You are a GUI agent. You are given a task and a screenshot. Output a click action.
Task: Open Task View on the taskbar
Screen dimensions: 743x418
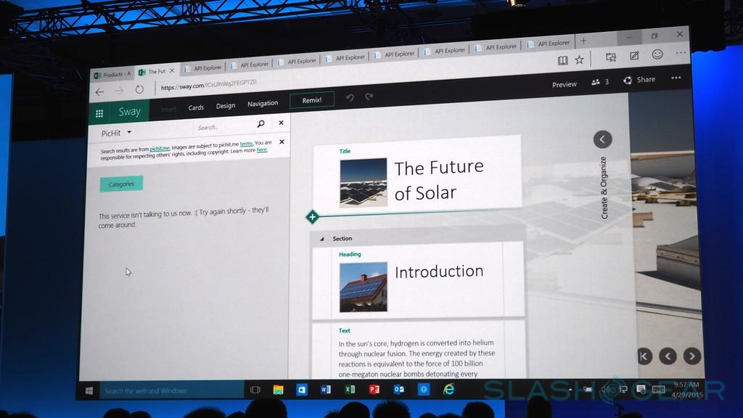coord(255,390)
